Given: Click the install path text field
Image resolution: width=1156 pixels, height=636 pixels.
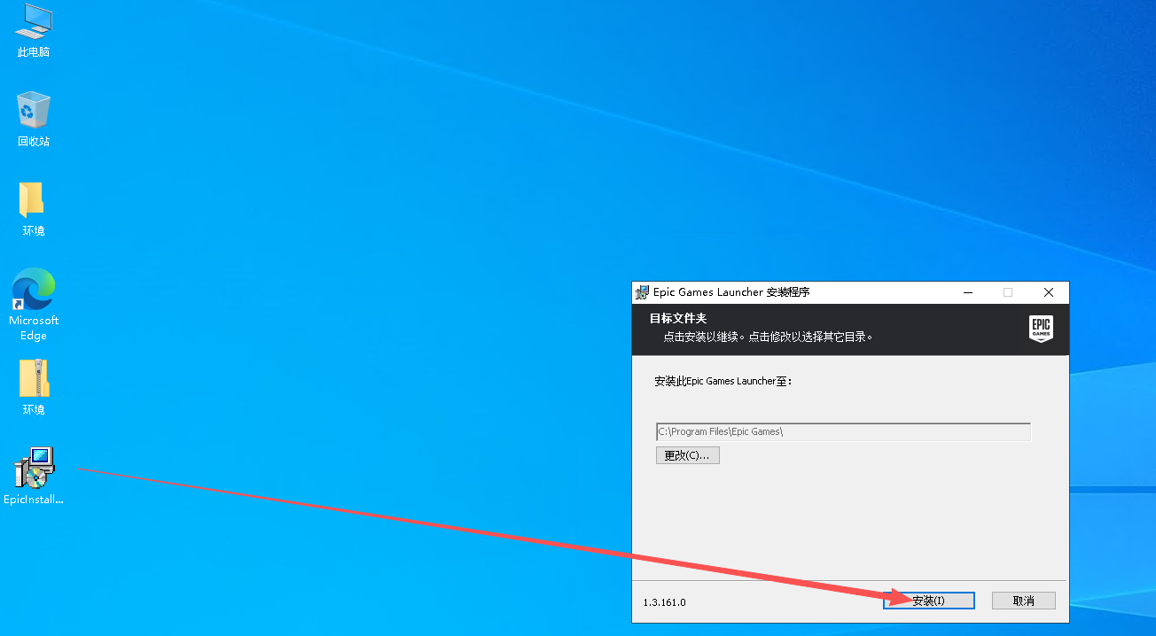Looking at the screenshot, I should (x=842, y=432).
